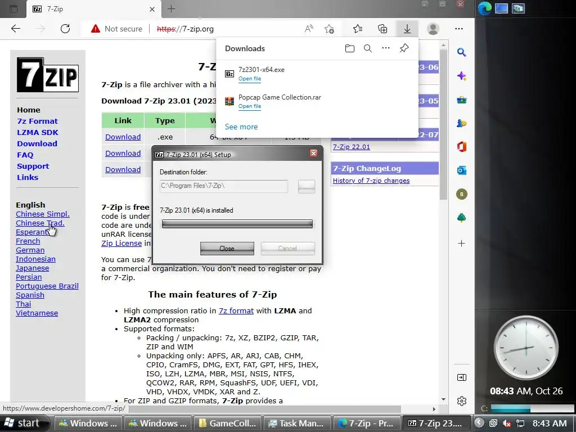Add this page to favorites star icon
The height and width of the screenshot is (432, 576).
pyautogui.click(x=330, y=29)
